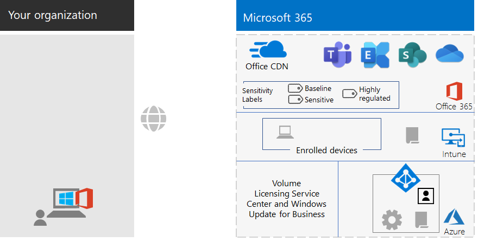Click the enrolled laptop device icon
This screenshot has height=242, width=478.
click(285, 132)
